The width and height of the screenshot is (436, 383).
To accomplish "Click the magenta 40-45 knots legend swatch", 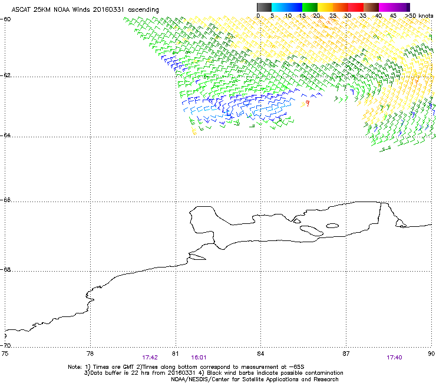I will [x=387, y=7].
